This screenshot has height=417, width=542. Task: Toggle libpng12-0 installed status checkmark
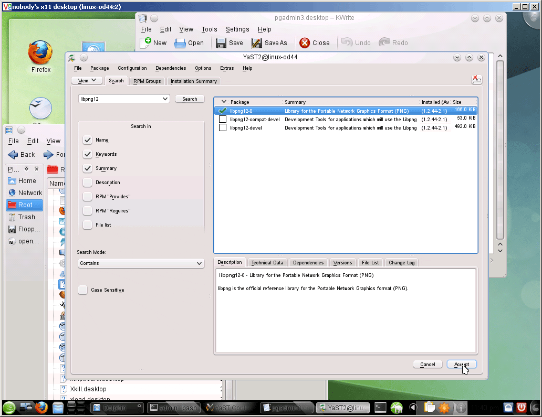(223, 111)
